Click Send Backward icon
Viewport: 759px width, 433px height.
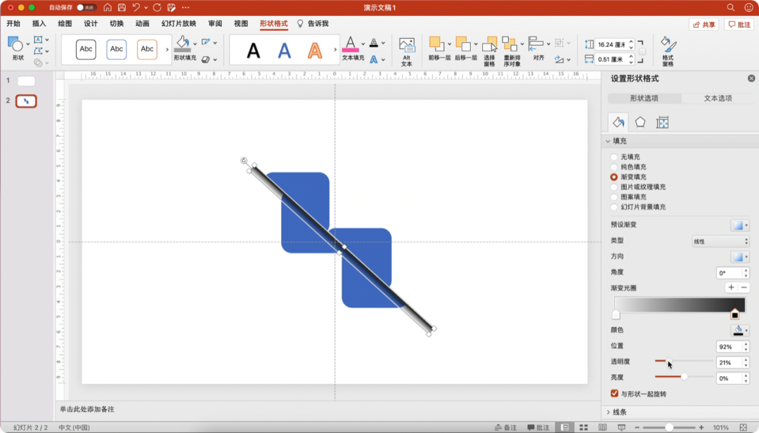tap(463, 44)
